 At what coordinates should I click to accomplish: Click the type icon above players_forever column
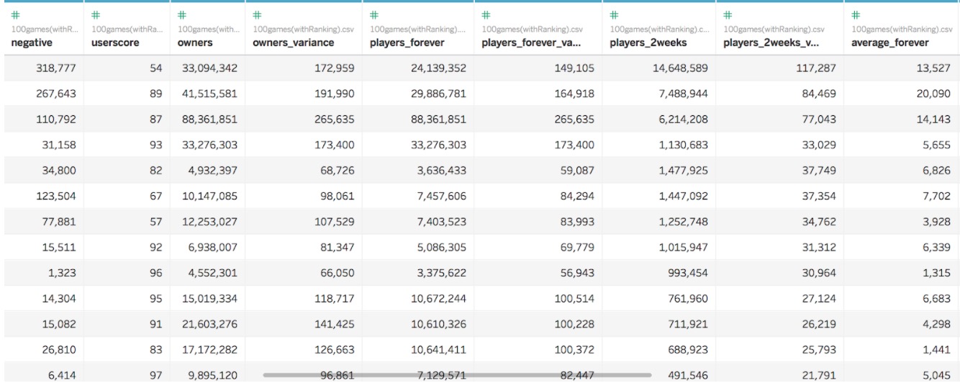click(x=373, y=15)
